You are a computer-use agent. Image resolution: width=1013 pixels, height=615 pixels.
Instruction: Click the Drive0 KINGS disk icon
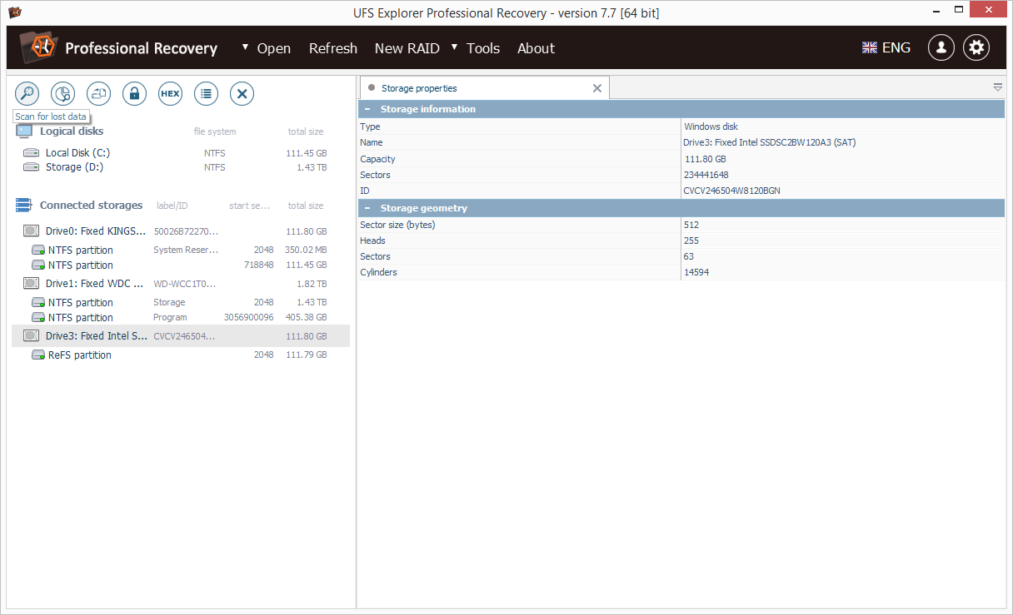32,231
